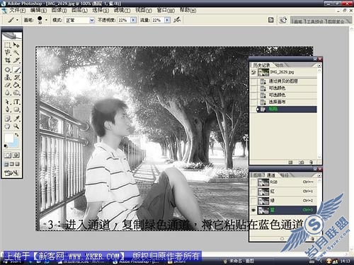Toggle visibility of the 红 channel
Viewport: 354px width, 265px height.
pos(253,192)
